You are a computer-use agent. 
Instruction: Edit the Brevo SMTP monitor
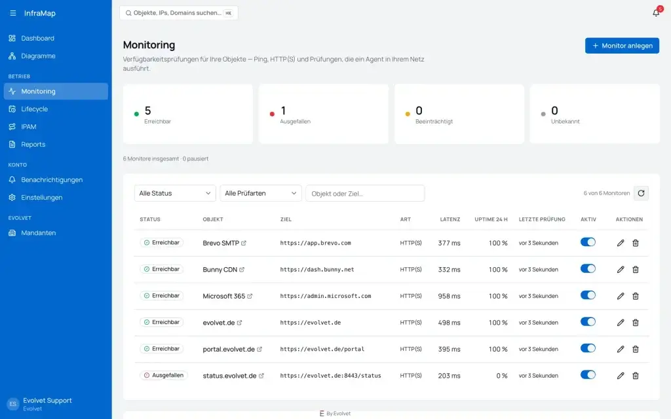pos(621,243)
